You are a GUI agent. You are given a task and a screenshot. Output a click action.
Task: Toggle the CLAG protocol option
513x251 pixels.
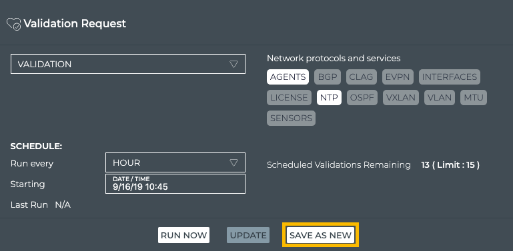[x=361, y=77]
